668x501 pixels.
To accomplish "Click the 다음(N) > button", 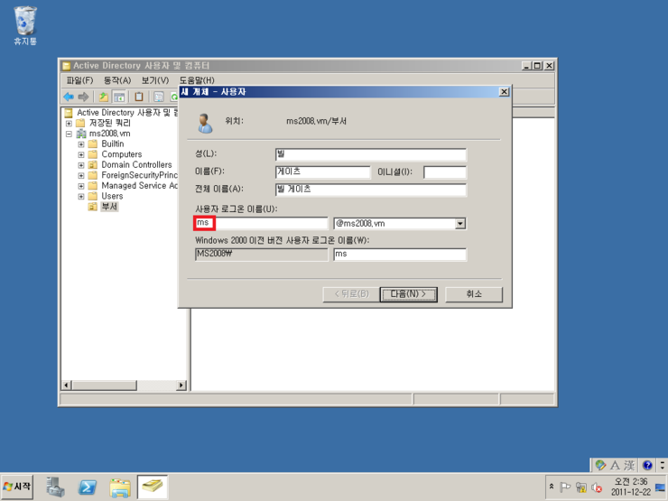I will [x=409, y=294].
